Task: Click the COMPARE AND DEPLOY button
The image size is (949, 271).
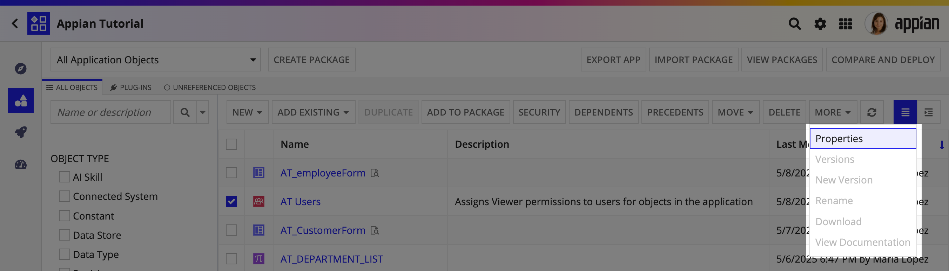Action: [883, 60]
